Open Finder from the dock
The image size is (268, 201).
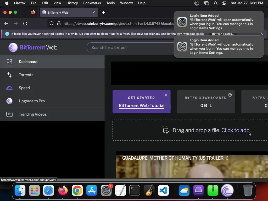[x=20, y=191]
